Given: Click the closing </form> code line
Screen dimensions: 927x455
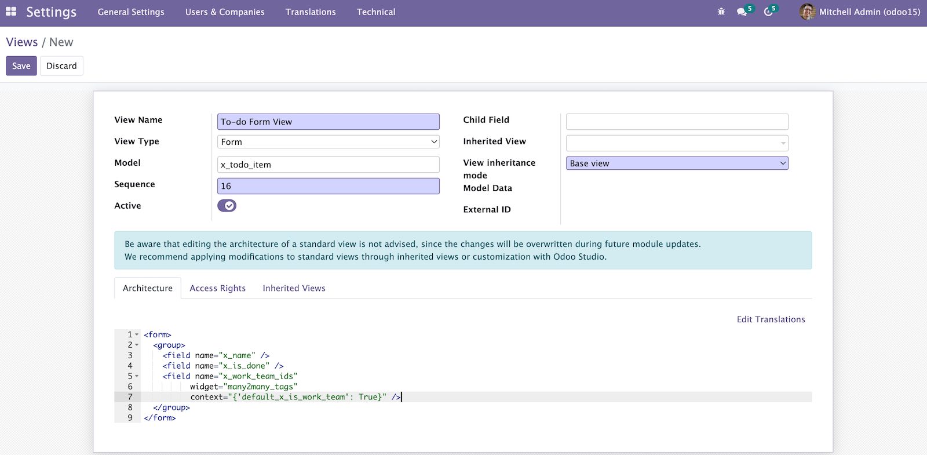Looking at the screenshot, I should tap(160, 418).
